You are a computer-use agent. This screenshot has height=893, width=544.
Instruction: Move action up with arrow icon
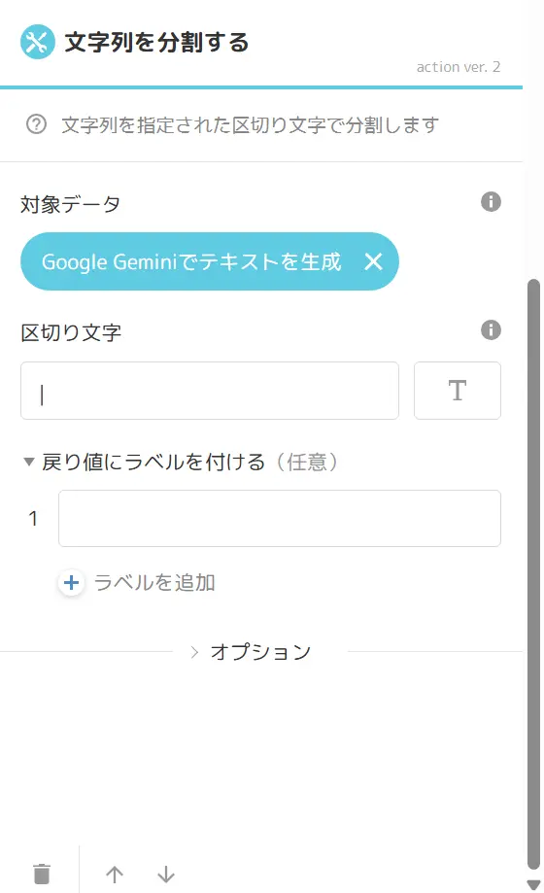click(x=115, y=875)
